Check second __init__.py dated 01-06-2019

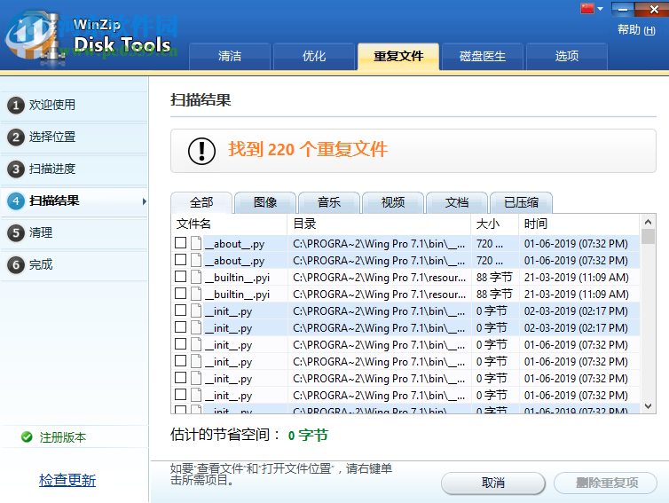[180, 361]
